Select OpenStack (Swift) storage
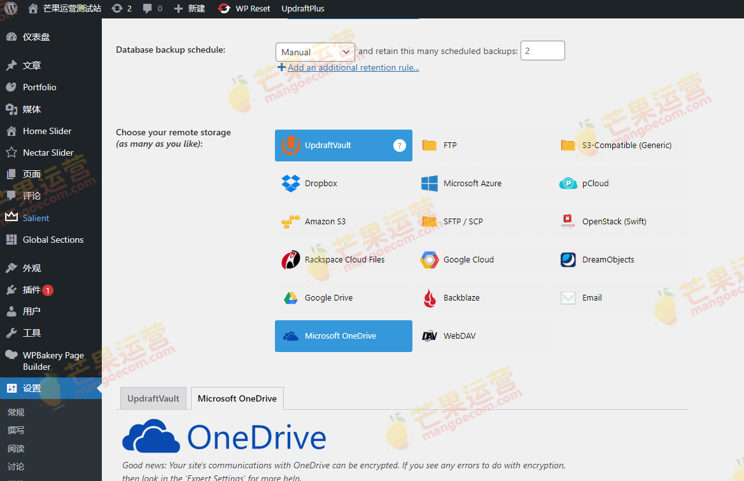Viewport: 744px width, 481px height. [x=621, y=221]
